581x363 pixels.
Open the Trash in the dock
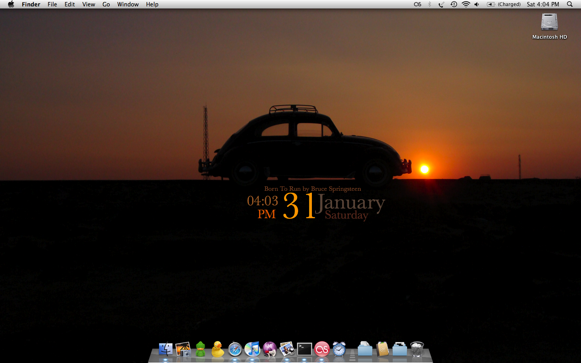[417, 349]
